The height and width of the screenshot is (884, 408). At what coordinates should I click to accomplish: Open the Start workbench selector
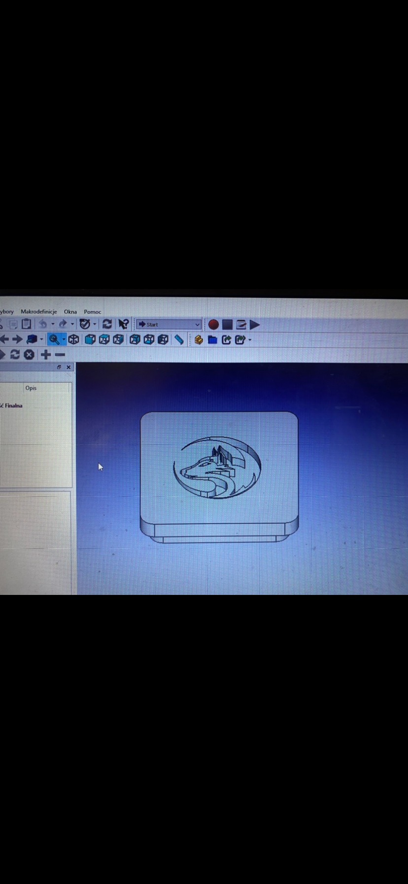tap(169, 325)
